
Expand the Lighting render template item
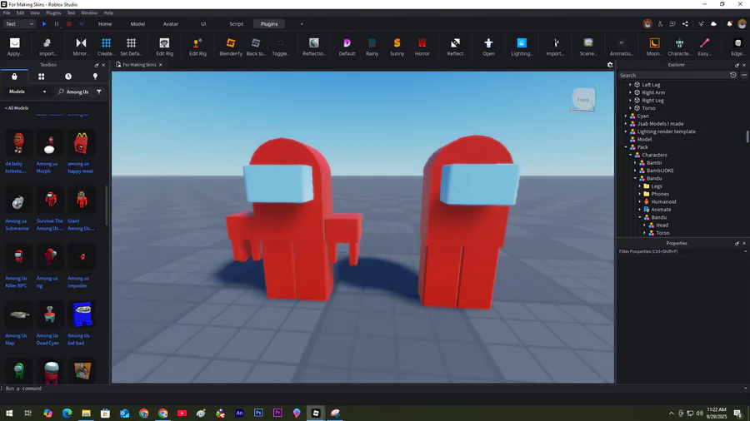[626, 131]
